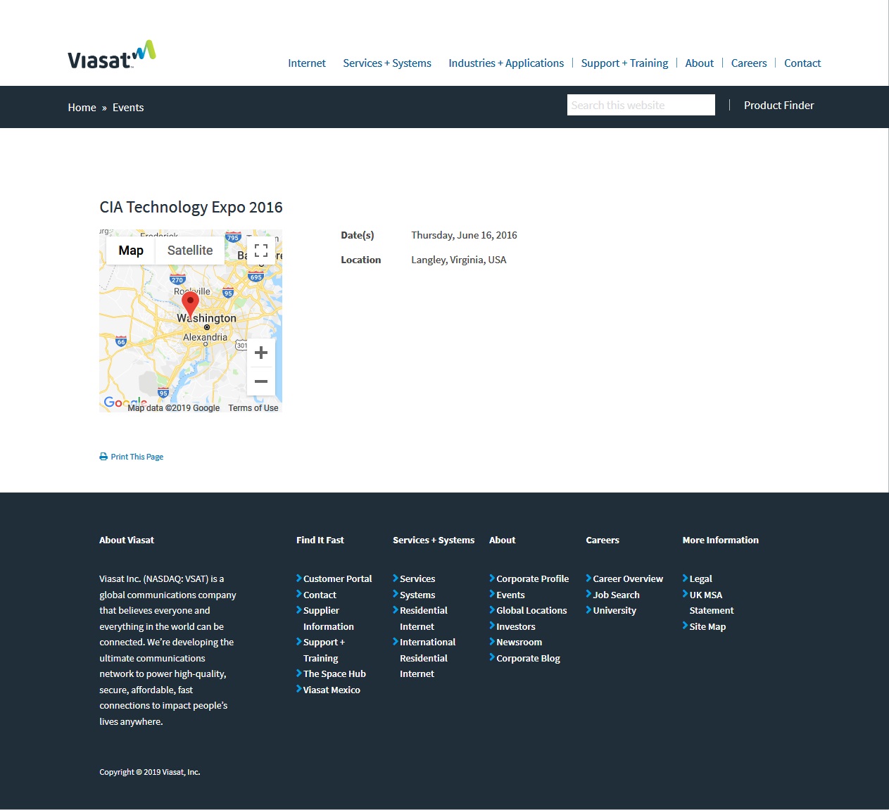The height and width of the screenshot is (810, 889).
Task: Open the Product Finder
Action: tap(778, 106)
